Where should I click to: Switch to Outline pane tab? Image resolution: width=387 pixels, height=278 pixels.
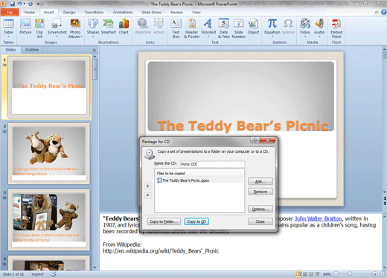32,50
